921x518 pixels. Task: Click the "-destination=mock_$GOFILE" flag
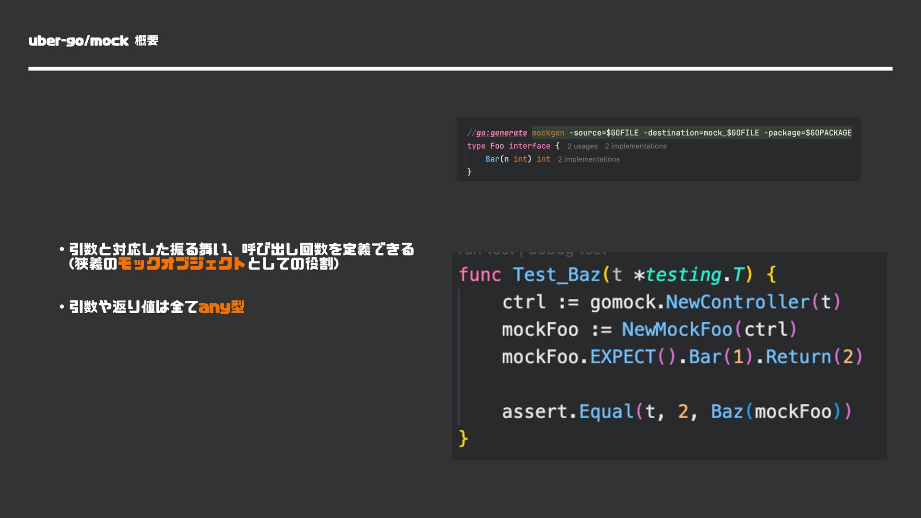click(x=701, y=133)
